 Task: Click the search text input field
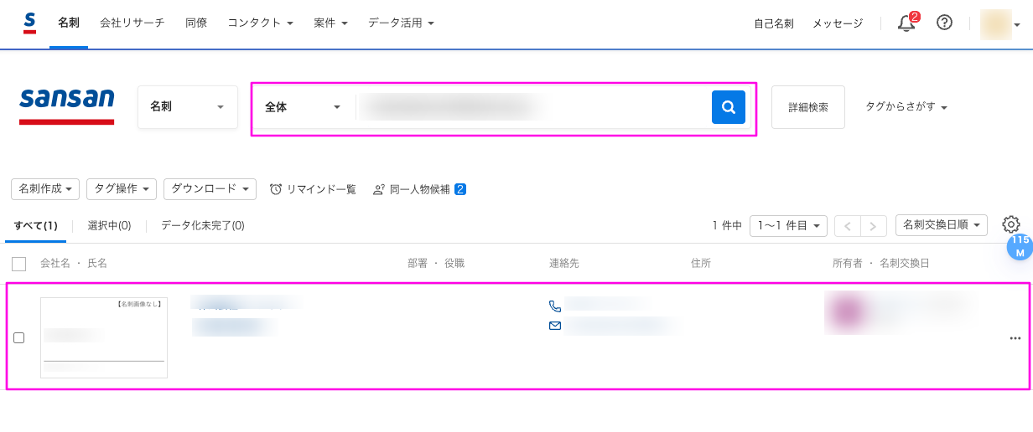533,107
